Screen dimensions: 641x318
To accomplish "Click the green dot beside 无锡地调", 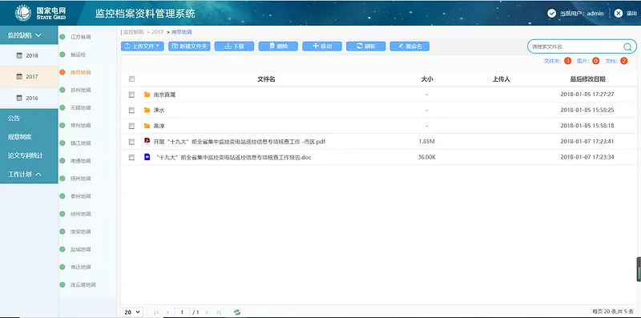I will pos(62,108).
